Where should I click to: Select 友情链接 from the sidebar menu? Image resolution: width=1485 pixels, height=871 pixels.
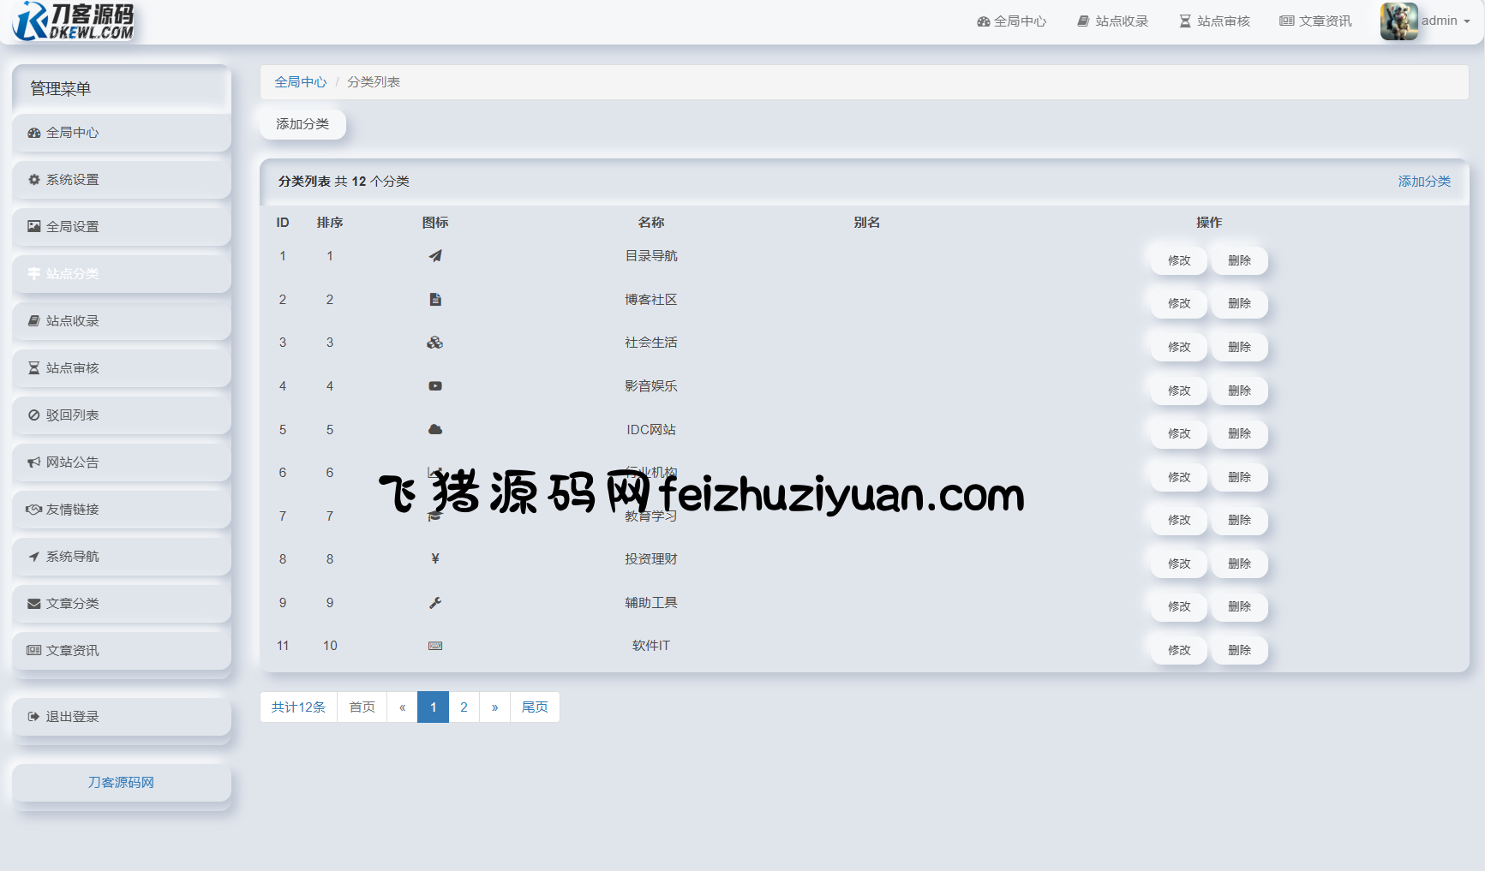[122, 510]
